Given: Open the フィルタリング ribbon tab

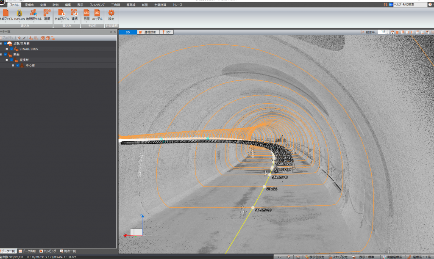Looking at the screenshot, I should 97,5.
